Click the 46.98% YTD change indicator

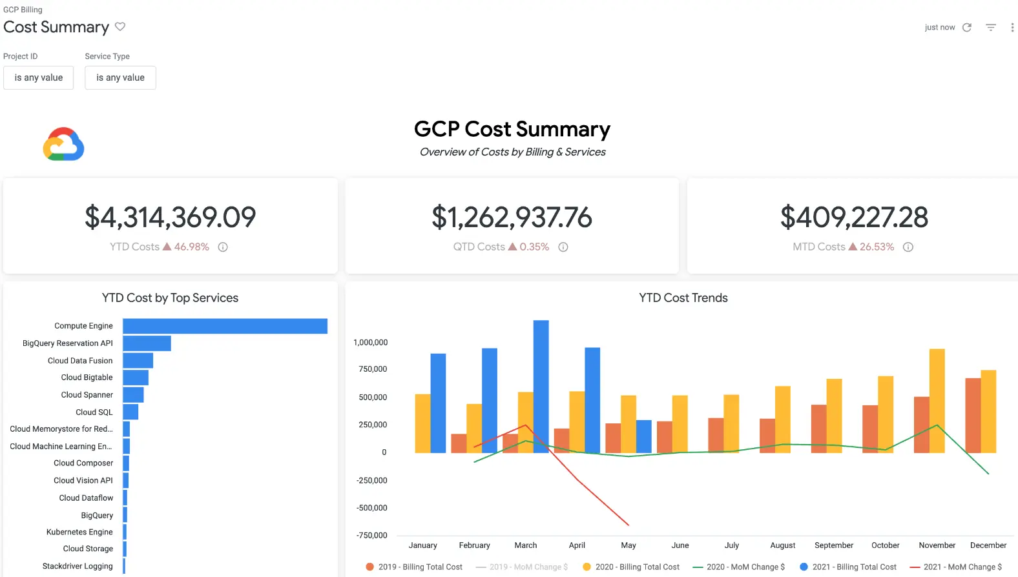click(186, 247)
